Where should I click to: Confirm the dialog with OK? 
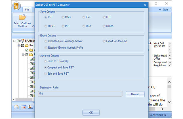tap(91, 112)
